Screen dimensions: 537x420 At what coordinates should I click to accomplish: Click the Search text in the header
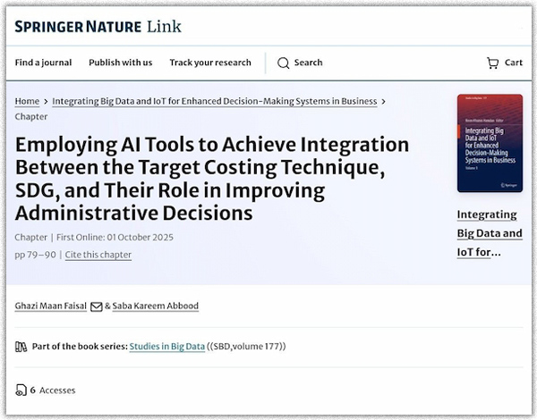click(x=308, y=63)
